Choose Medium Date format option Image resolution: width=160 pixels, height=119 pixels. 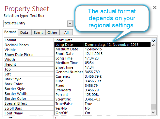pyautogui.click(x=103, y=49)
